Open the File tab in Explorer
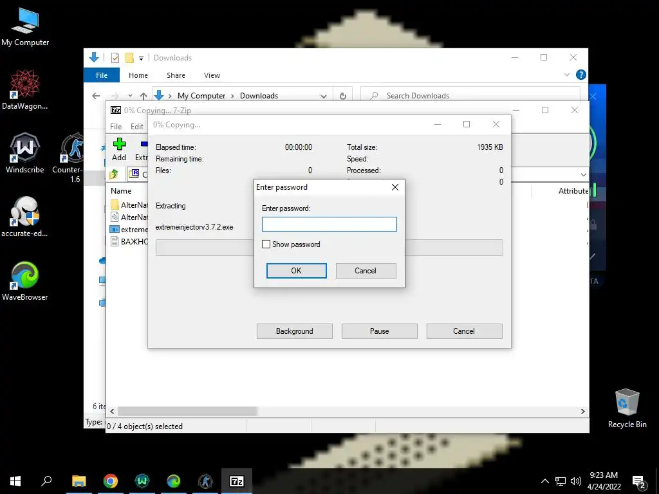This screenshot has height=494, width=659. (102, 75)
